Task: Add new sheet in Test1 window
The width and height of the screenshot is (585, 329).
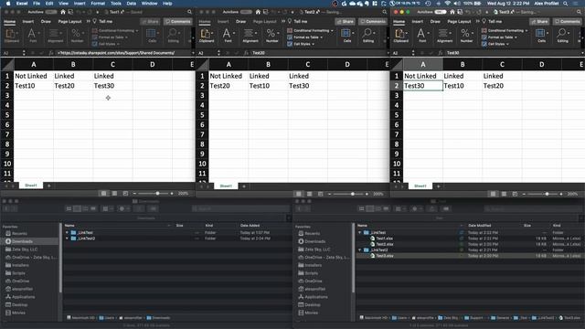Action: pos(48,186)
